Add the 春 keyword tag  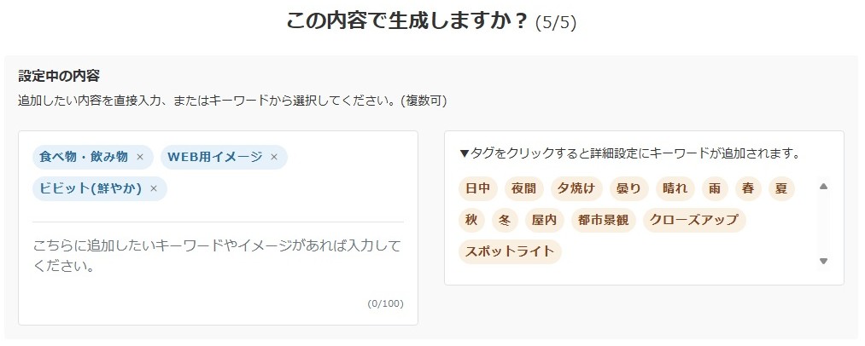[748, 188]
